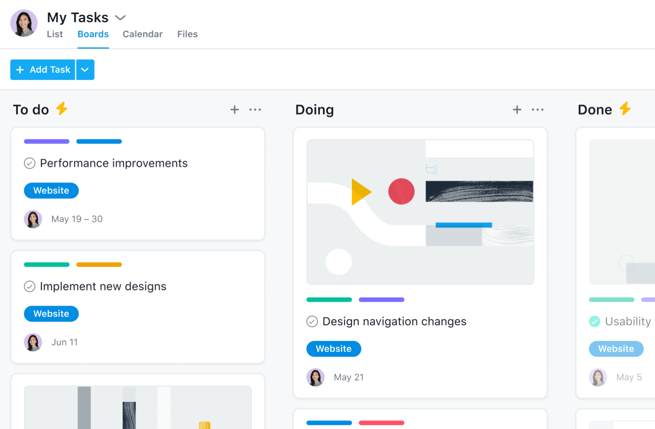Mark Implement new designs as complete
Image resolution: width=655 pixels, height=429 pixels.
point(29,286)
